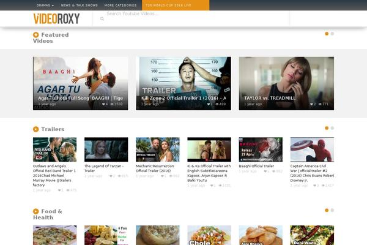The image size is (367, 245).
Task: Open the fruit snacks food video thumbnail
Action: tap(106, 235)
